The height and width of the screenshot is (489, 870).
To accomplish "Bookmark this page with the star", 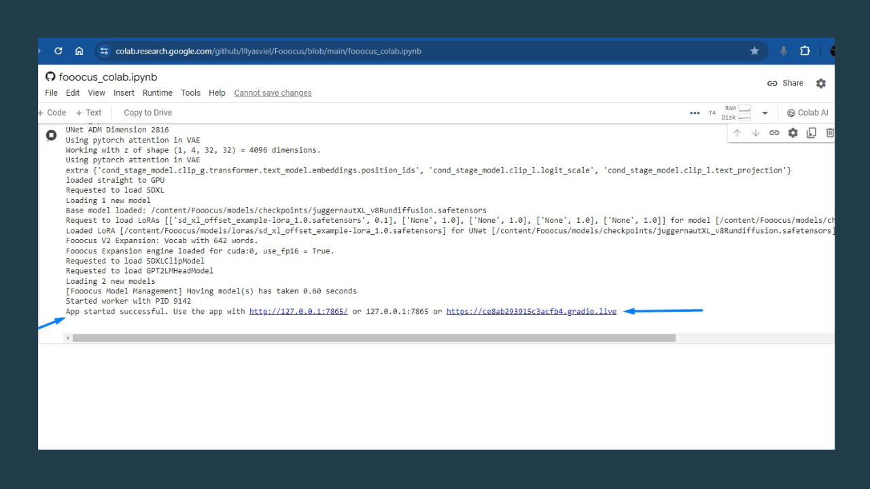I will click(754, 51).
